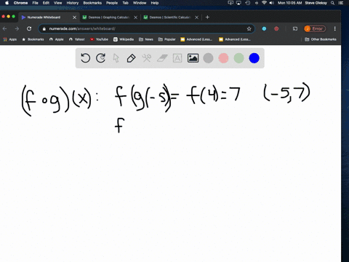Screen dimensions: 349x262
Task: Open the Window menu
Action: click(x=140, y=3)
